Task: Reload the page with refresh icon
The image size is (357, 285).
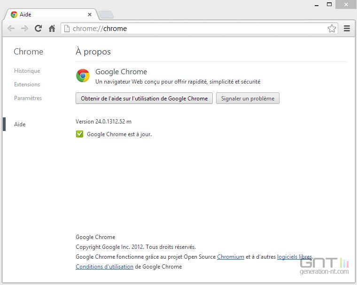Action: coord(38,29)
